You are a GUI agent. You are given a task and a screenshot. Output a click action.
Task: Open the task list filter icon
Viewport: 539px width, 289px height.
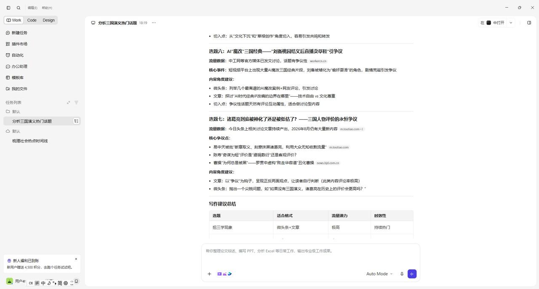pyautogui.click(x=76, y=102)
